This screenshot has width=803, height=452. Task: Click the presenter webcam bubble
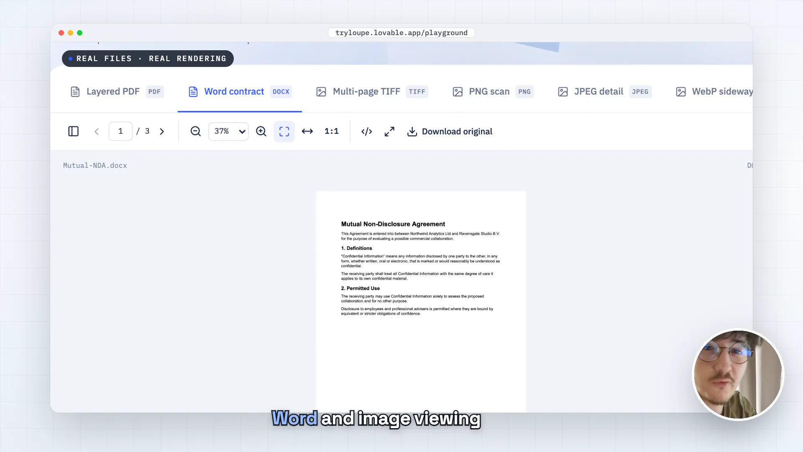pos(738,375)
